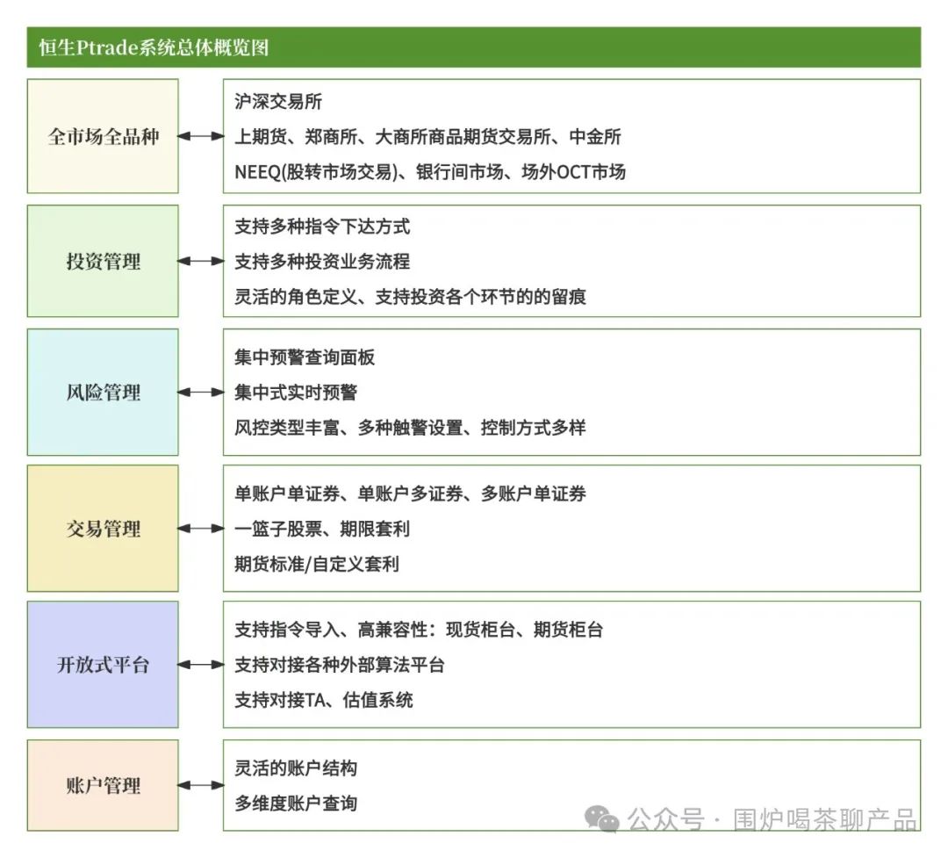
Task: Expand the 交易管理 details panel
Action: coord(571,529)
